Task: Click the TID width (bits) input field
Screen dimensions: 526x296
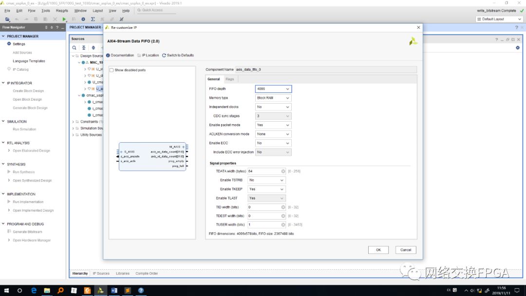Action: tap(267, 207)
